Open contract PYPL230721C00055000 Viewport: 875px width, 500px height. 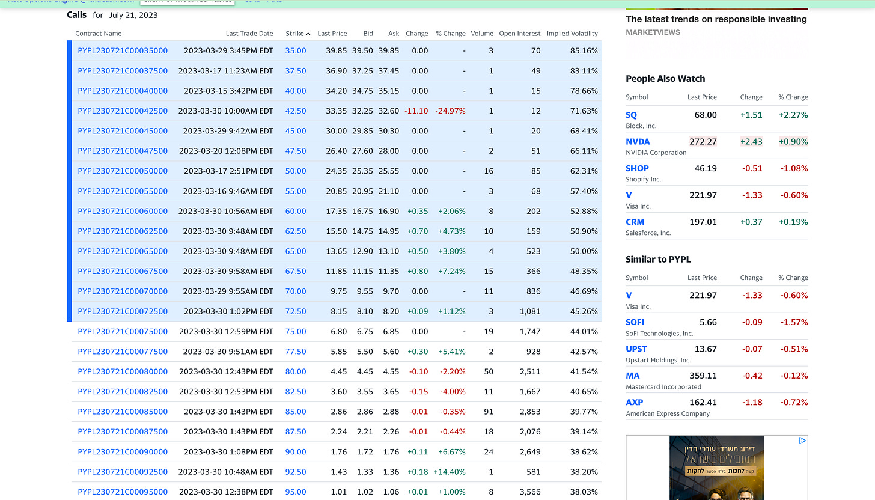[123, 191]
